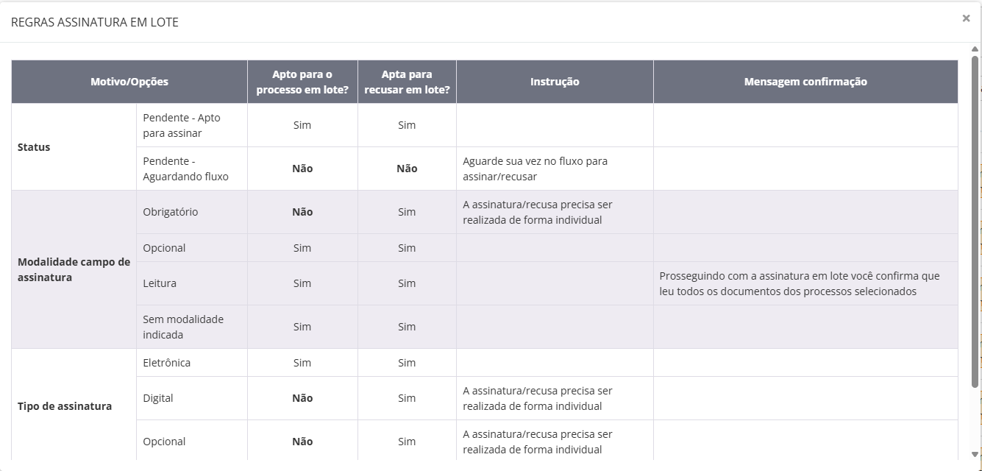Click the Pendente - Apto para assinar cell

tap(182, 125)
